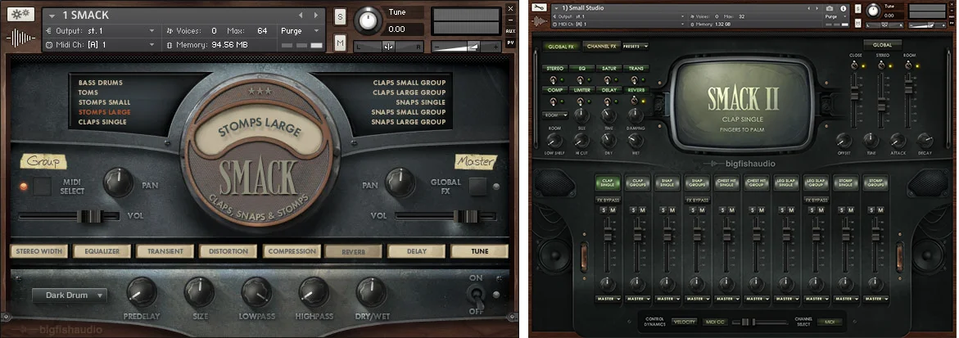Open the PRESETS dropdown in SMACK II

(636, 46)
